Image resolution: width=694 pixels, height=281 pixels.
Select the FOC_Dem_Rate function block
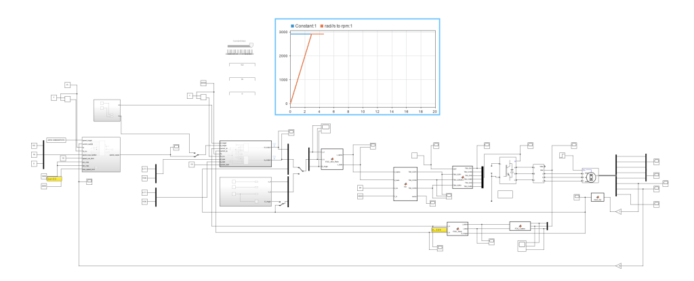(x=333, y=160)
